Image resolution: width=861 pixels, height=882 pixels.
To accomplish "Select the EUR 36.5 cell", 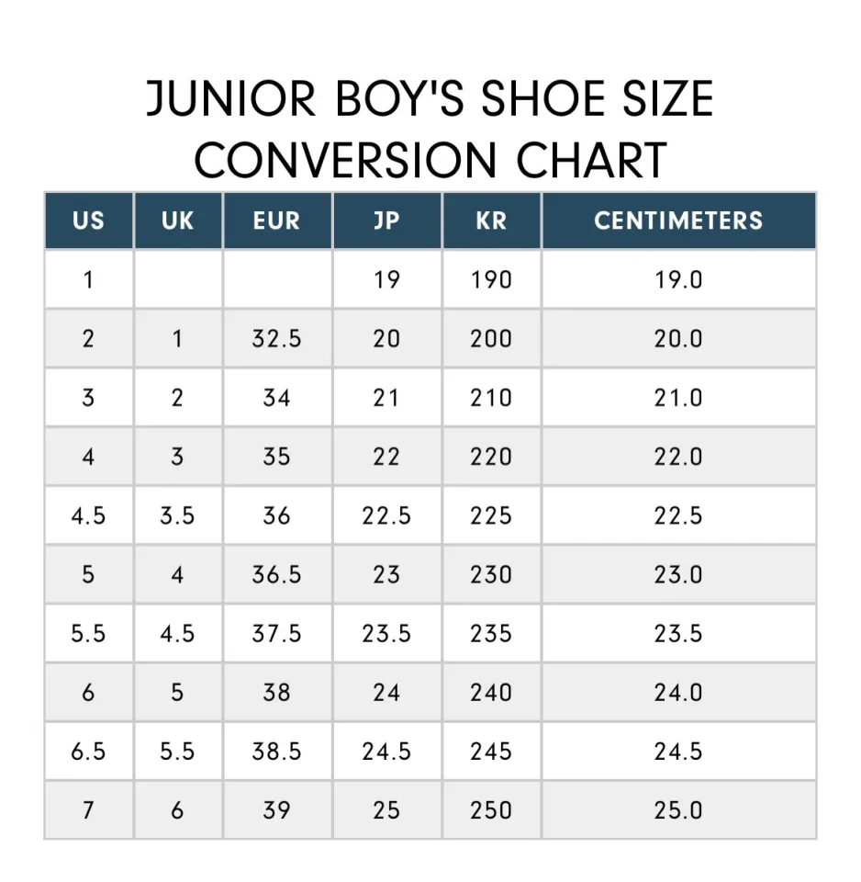I will pyautogui.click(x=276, y=575).
